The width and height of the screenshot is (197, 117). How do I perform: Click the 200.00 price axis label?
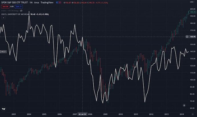point(193,9)
